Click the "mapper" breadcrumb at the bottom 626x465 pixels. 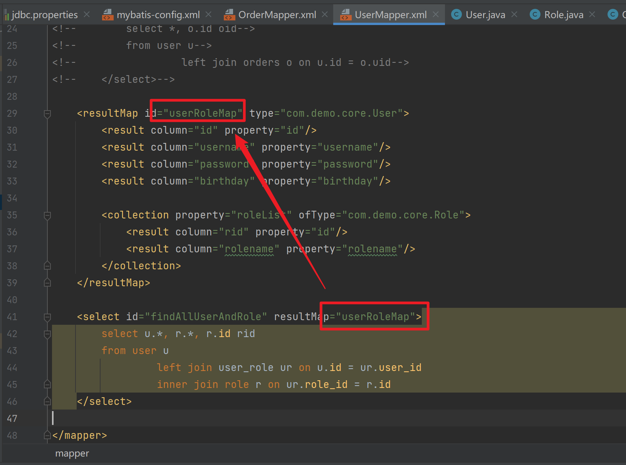(72, 453)
